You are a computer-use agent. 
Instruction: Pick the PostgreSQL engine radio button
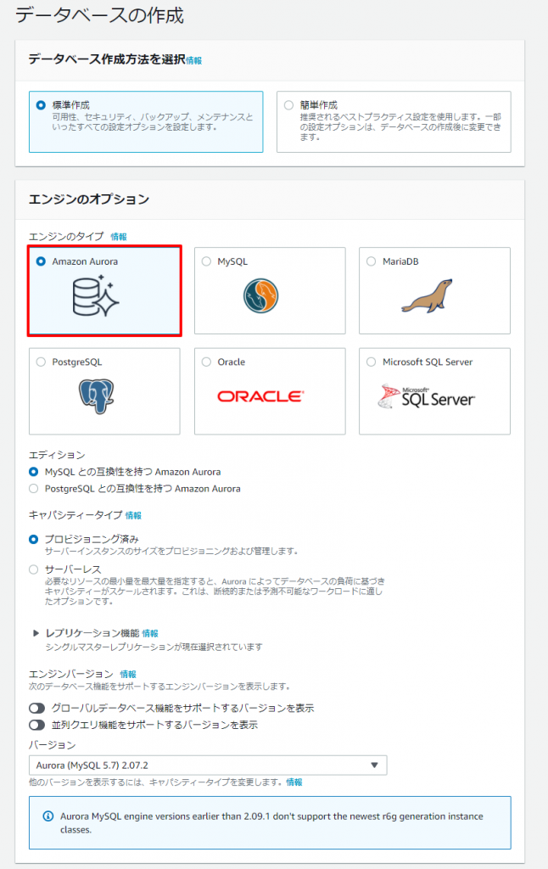point(41,362)
